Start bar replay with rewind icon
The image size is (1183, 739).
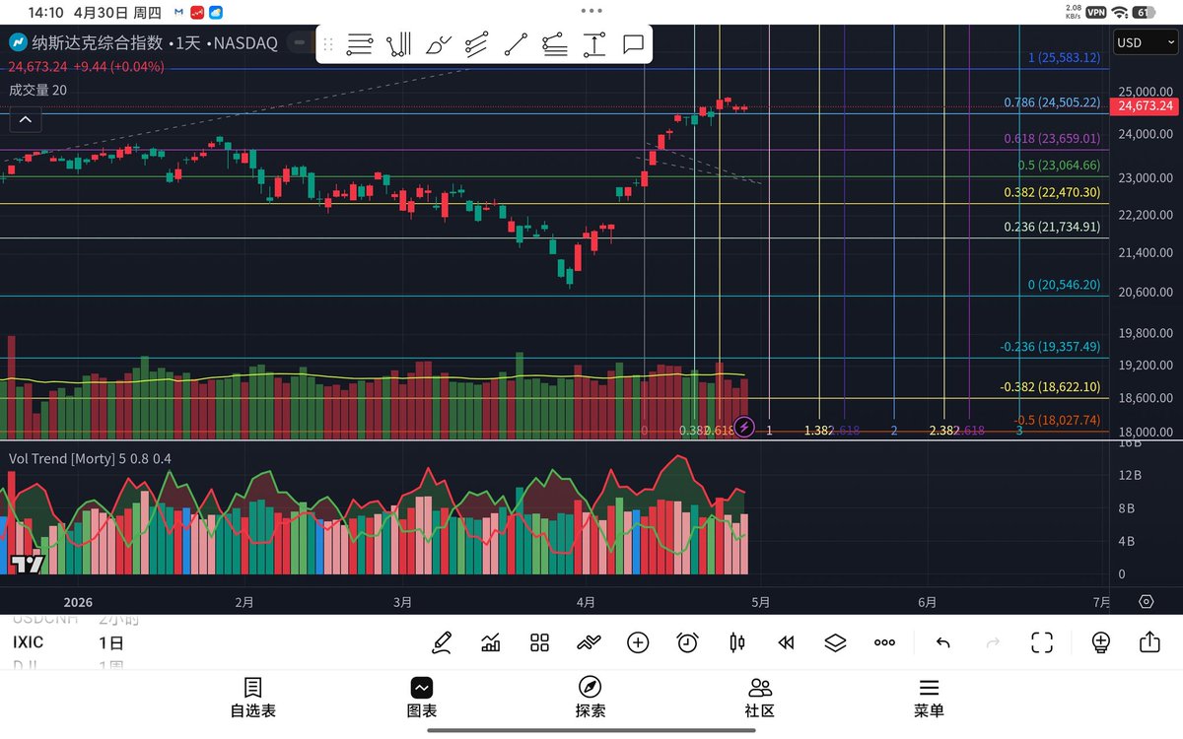[786, 642]
